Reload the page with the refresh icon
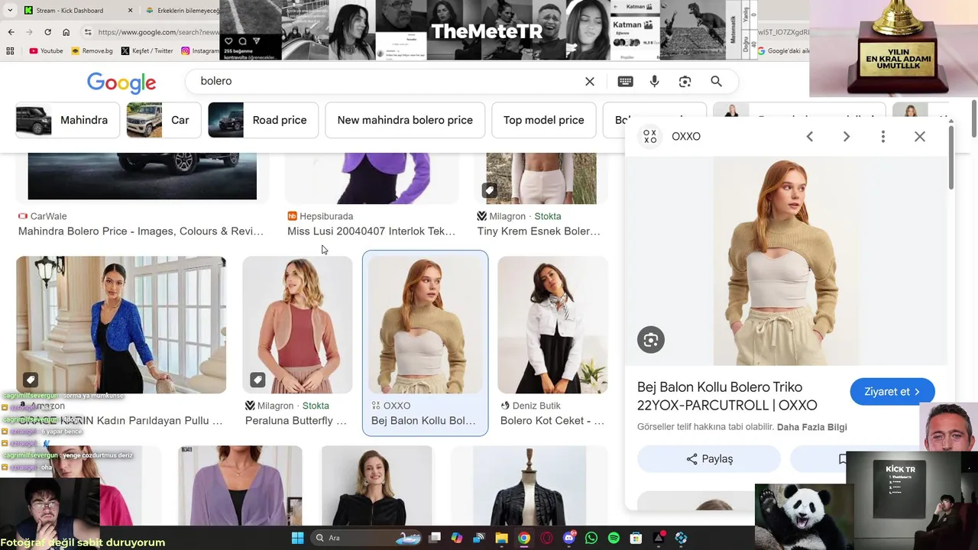978x550 pixels. click(x=47, y=32)
